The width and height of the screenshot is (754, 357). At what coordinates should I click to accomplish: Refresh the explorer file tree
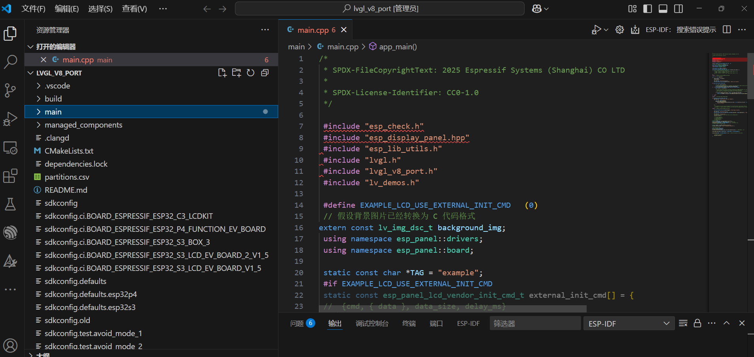(x=251, y=73)
